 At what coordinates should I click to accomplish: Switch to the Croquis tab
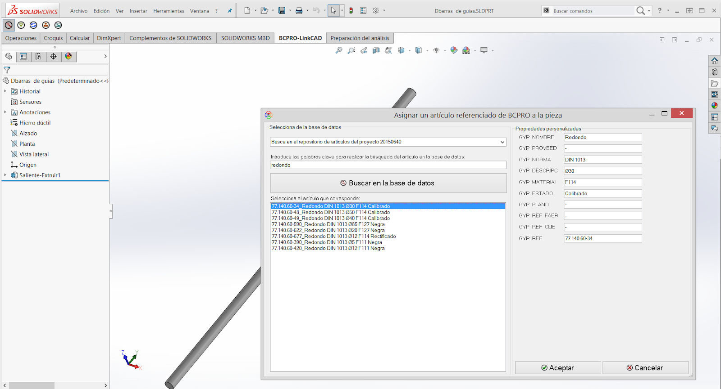[53, 38]
